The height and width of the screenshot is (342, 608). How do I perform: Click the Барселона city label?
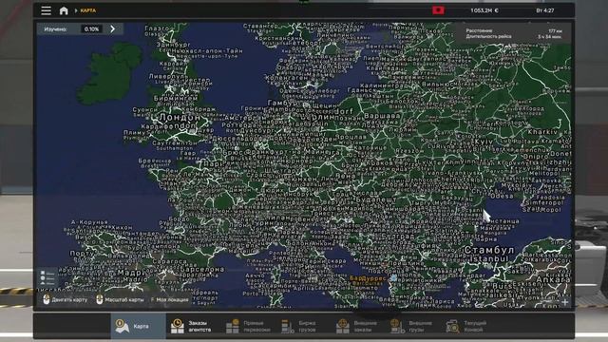(202, 269)
